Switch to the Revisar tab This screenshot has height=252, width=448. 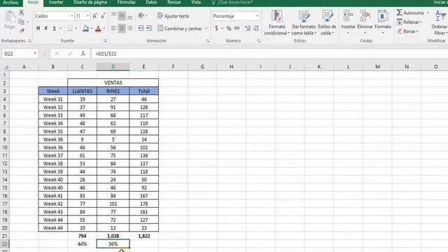pos(174,3)
